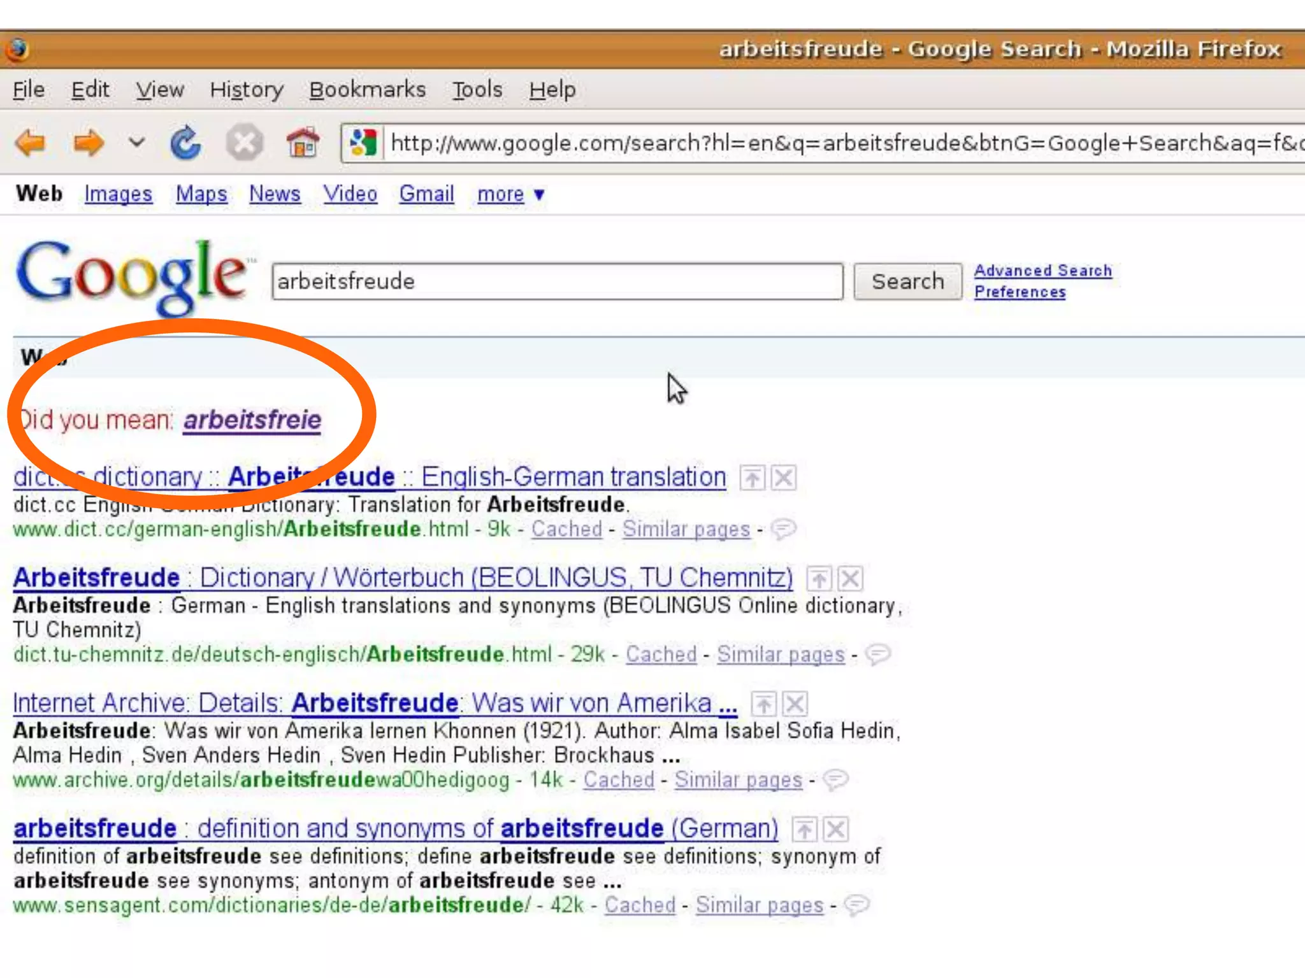Open Advanced Search link
Screen dimensions: 1305x978
(1042, 271)
